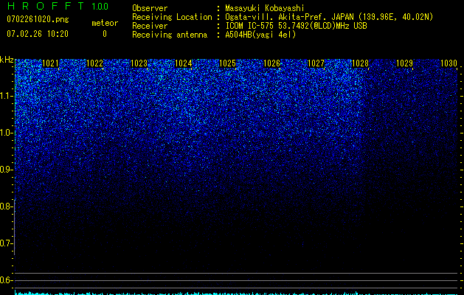
Task: Click the 1021 time marker
Action: (x=50, y=63)
